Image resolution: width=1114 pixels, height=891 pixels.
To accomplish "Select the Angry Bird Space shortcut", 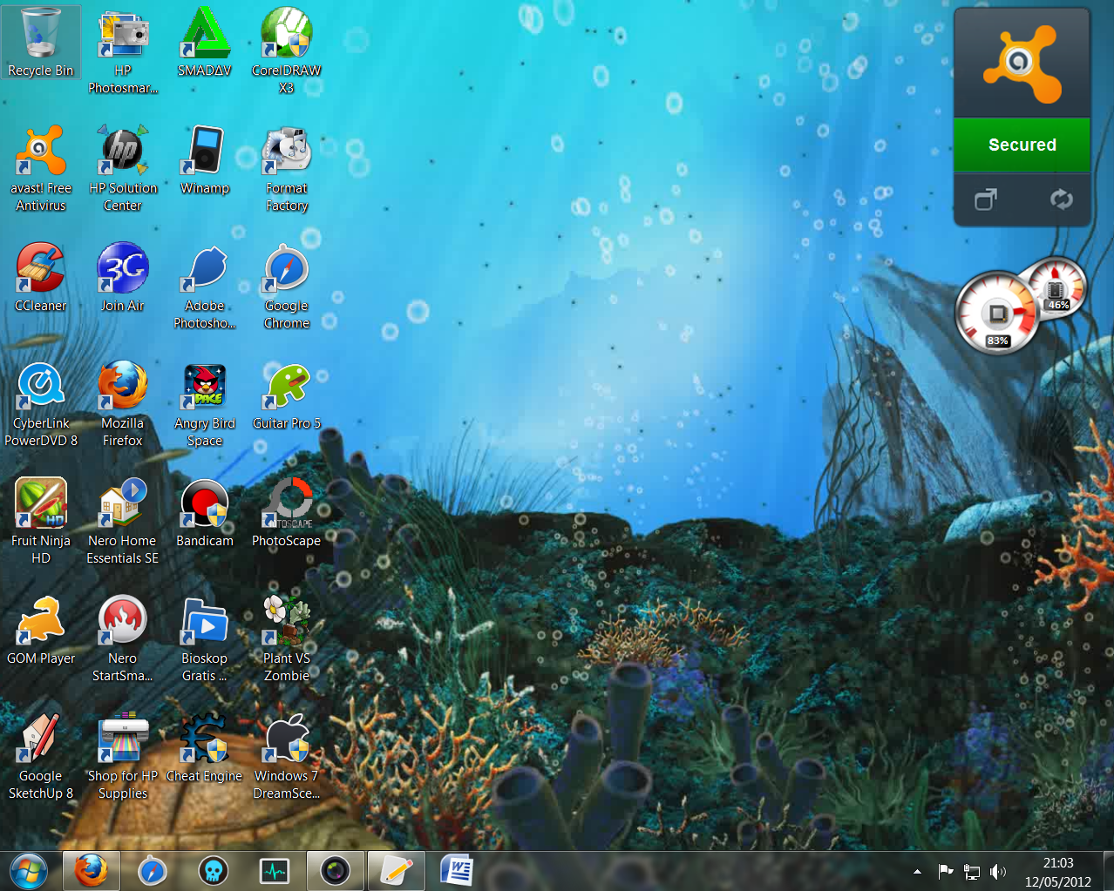I will [x=205, y=395].
